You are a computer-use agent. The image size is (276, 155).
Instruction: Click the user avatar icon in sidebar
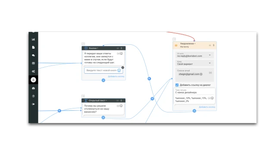33,80
